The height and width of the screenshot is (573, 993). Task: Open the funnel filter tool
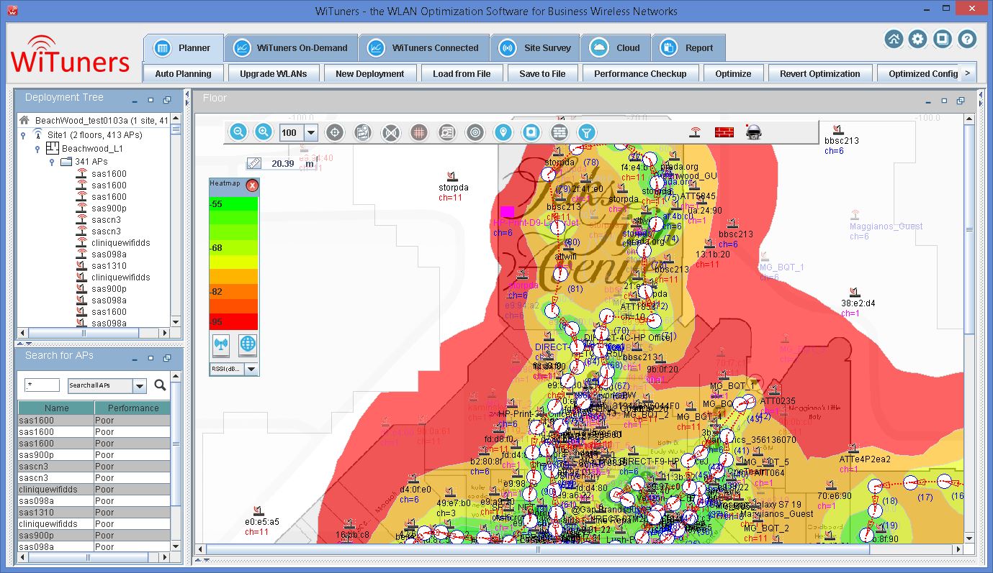click(x=587, y=132)
